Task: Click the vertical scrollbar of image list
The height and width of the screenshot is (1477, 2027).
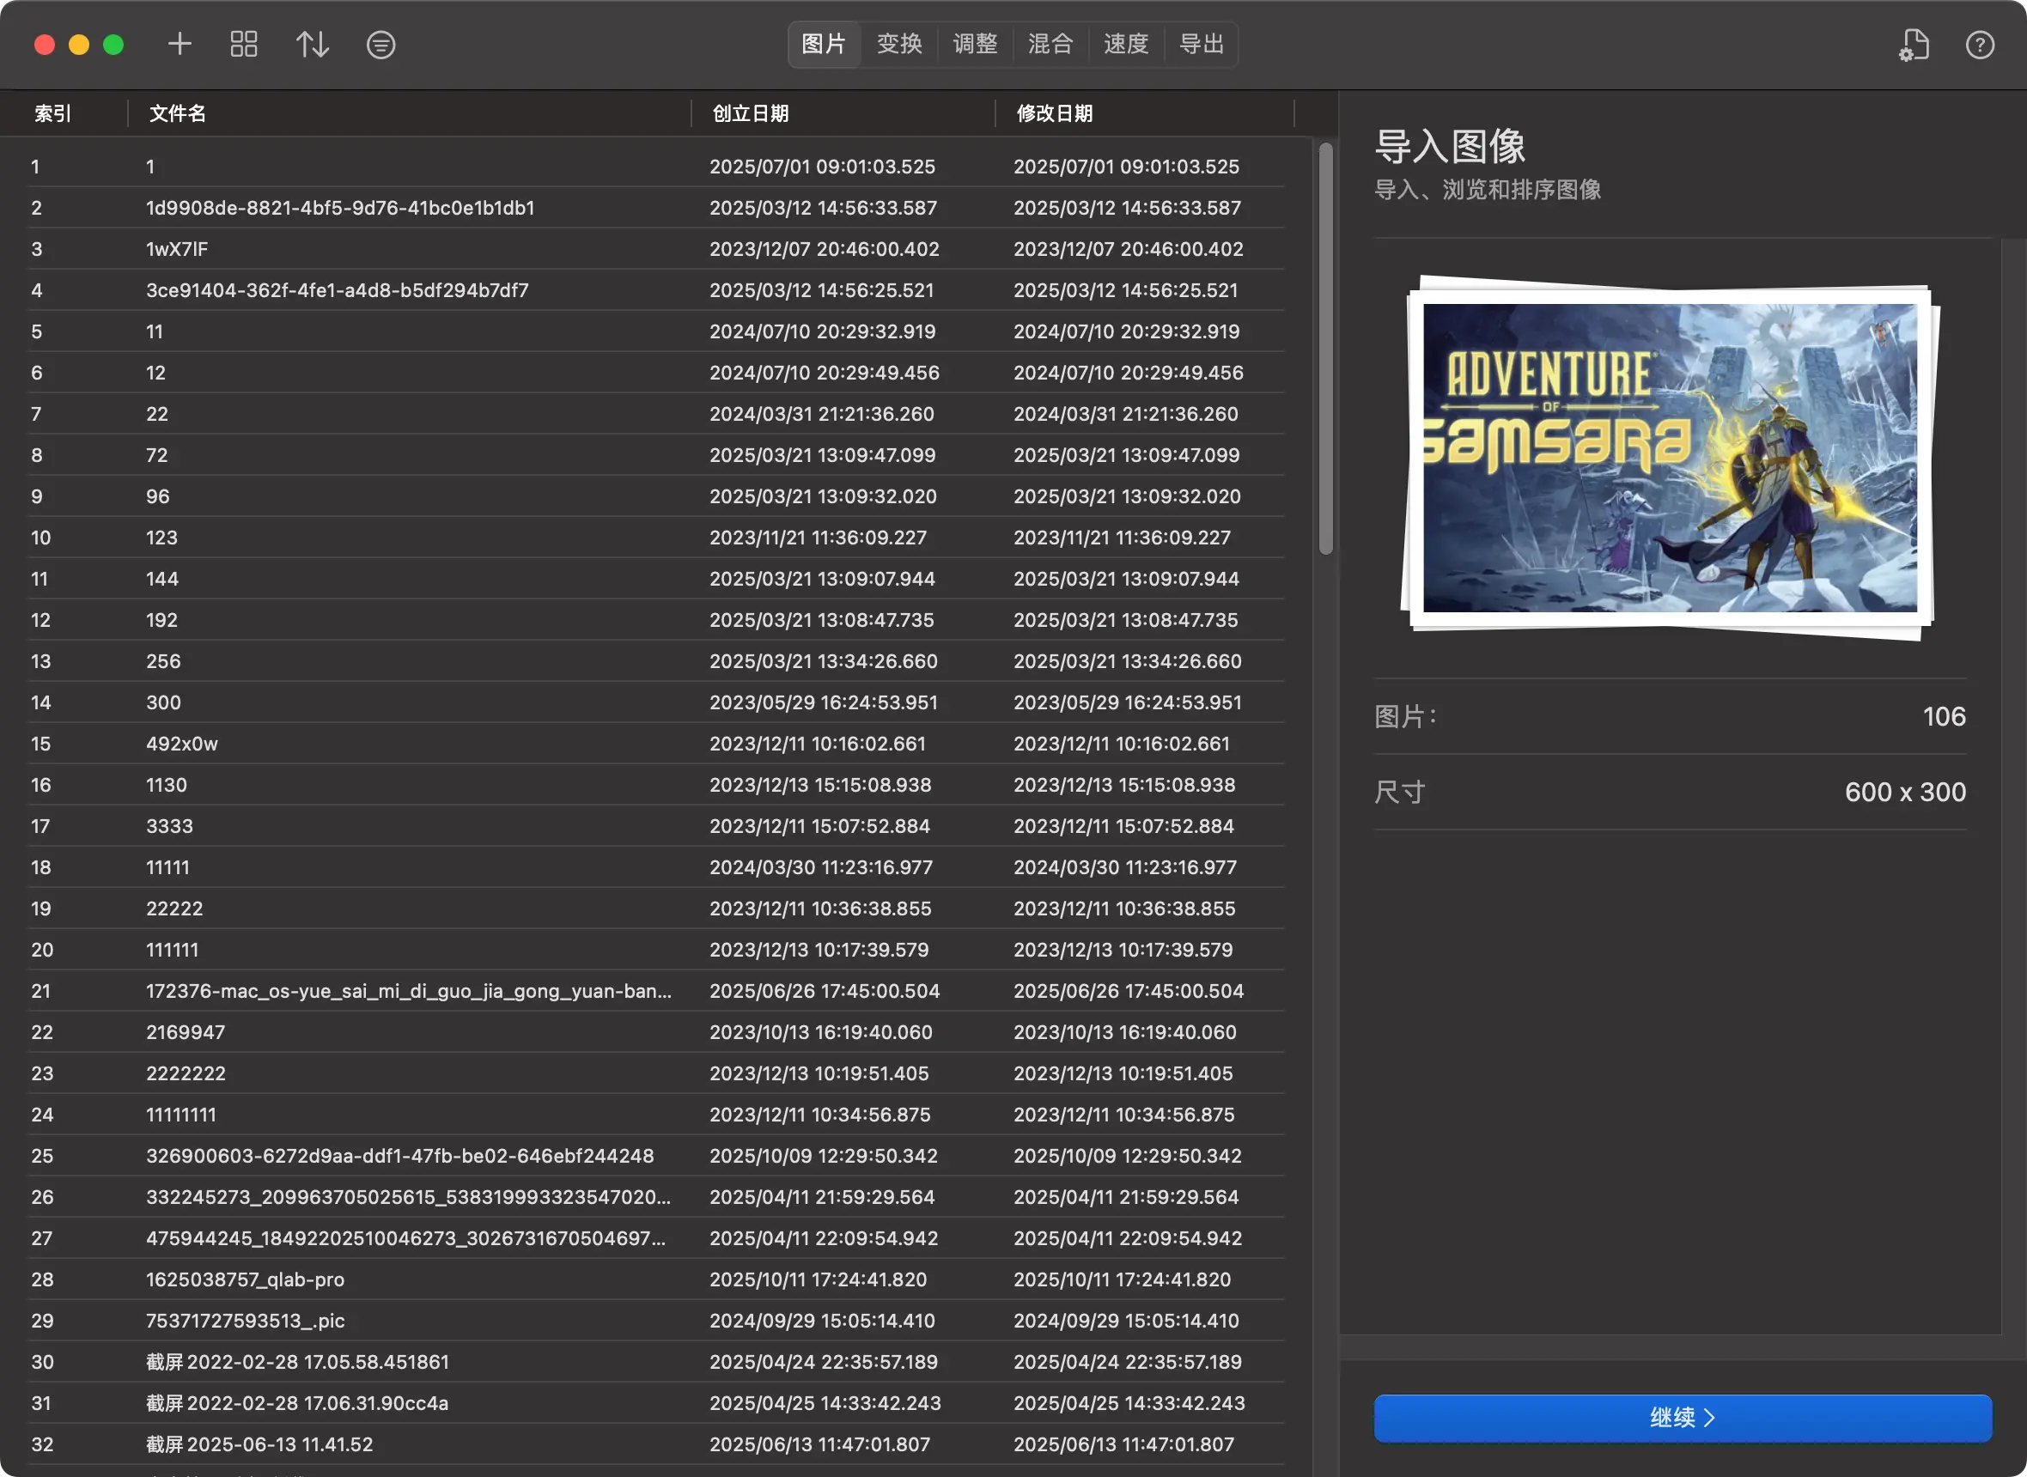Action: pyautogui.click(x=1325, y=349)
